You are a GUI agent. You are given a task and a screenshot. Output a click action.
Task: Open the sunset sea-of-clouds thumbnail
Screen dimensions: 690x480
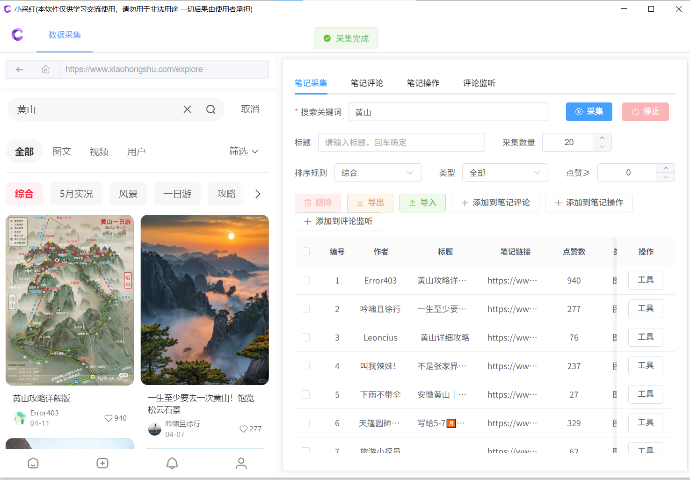pos(205,300)
